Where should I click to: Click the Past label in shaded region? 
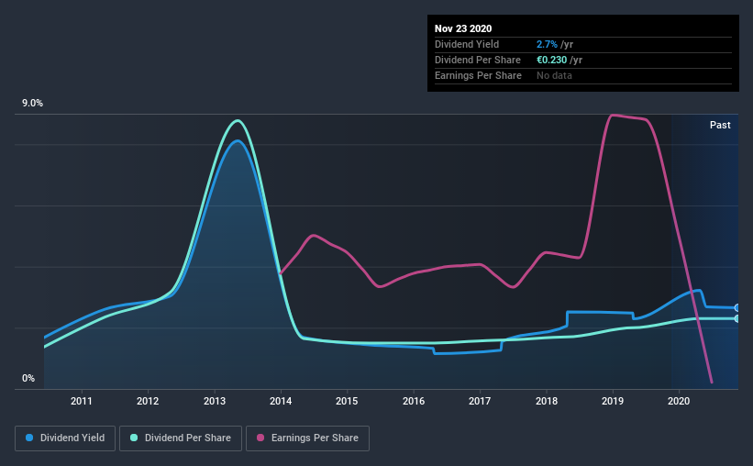point(720,125)
